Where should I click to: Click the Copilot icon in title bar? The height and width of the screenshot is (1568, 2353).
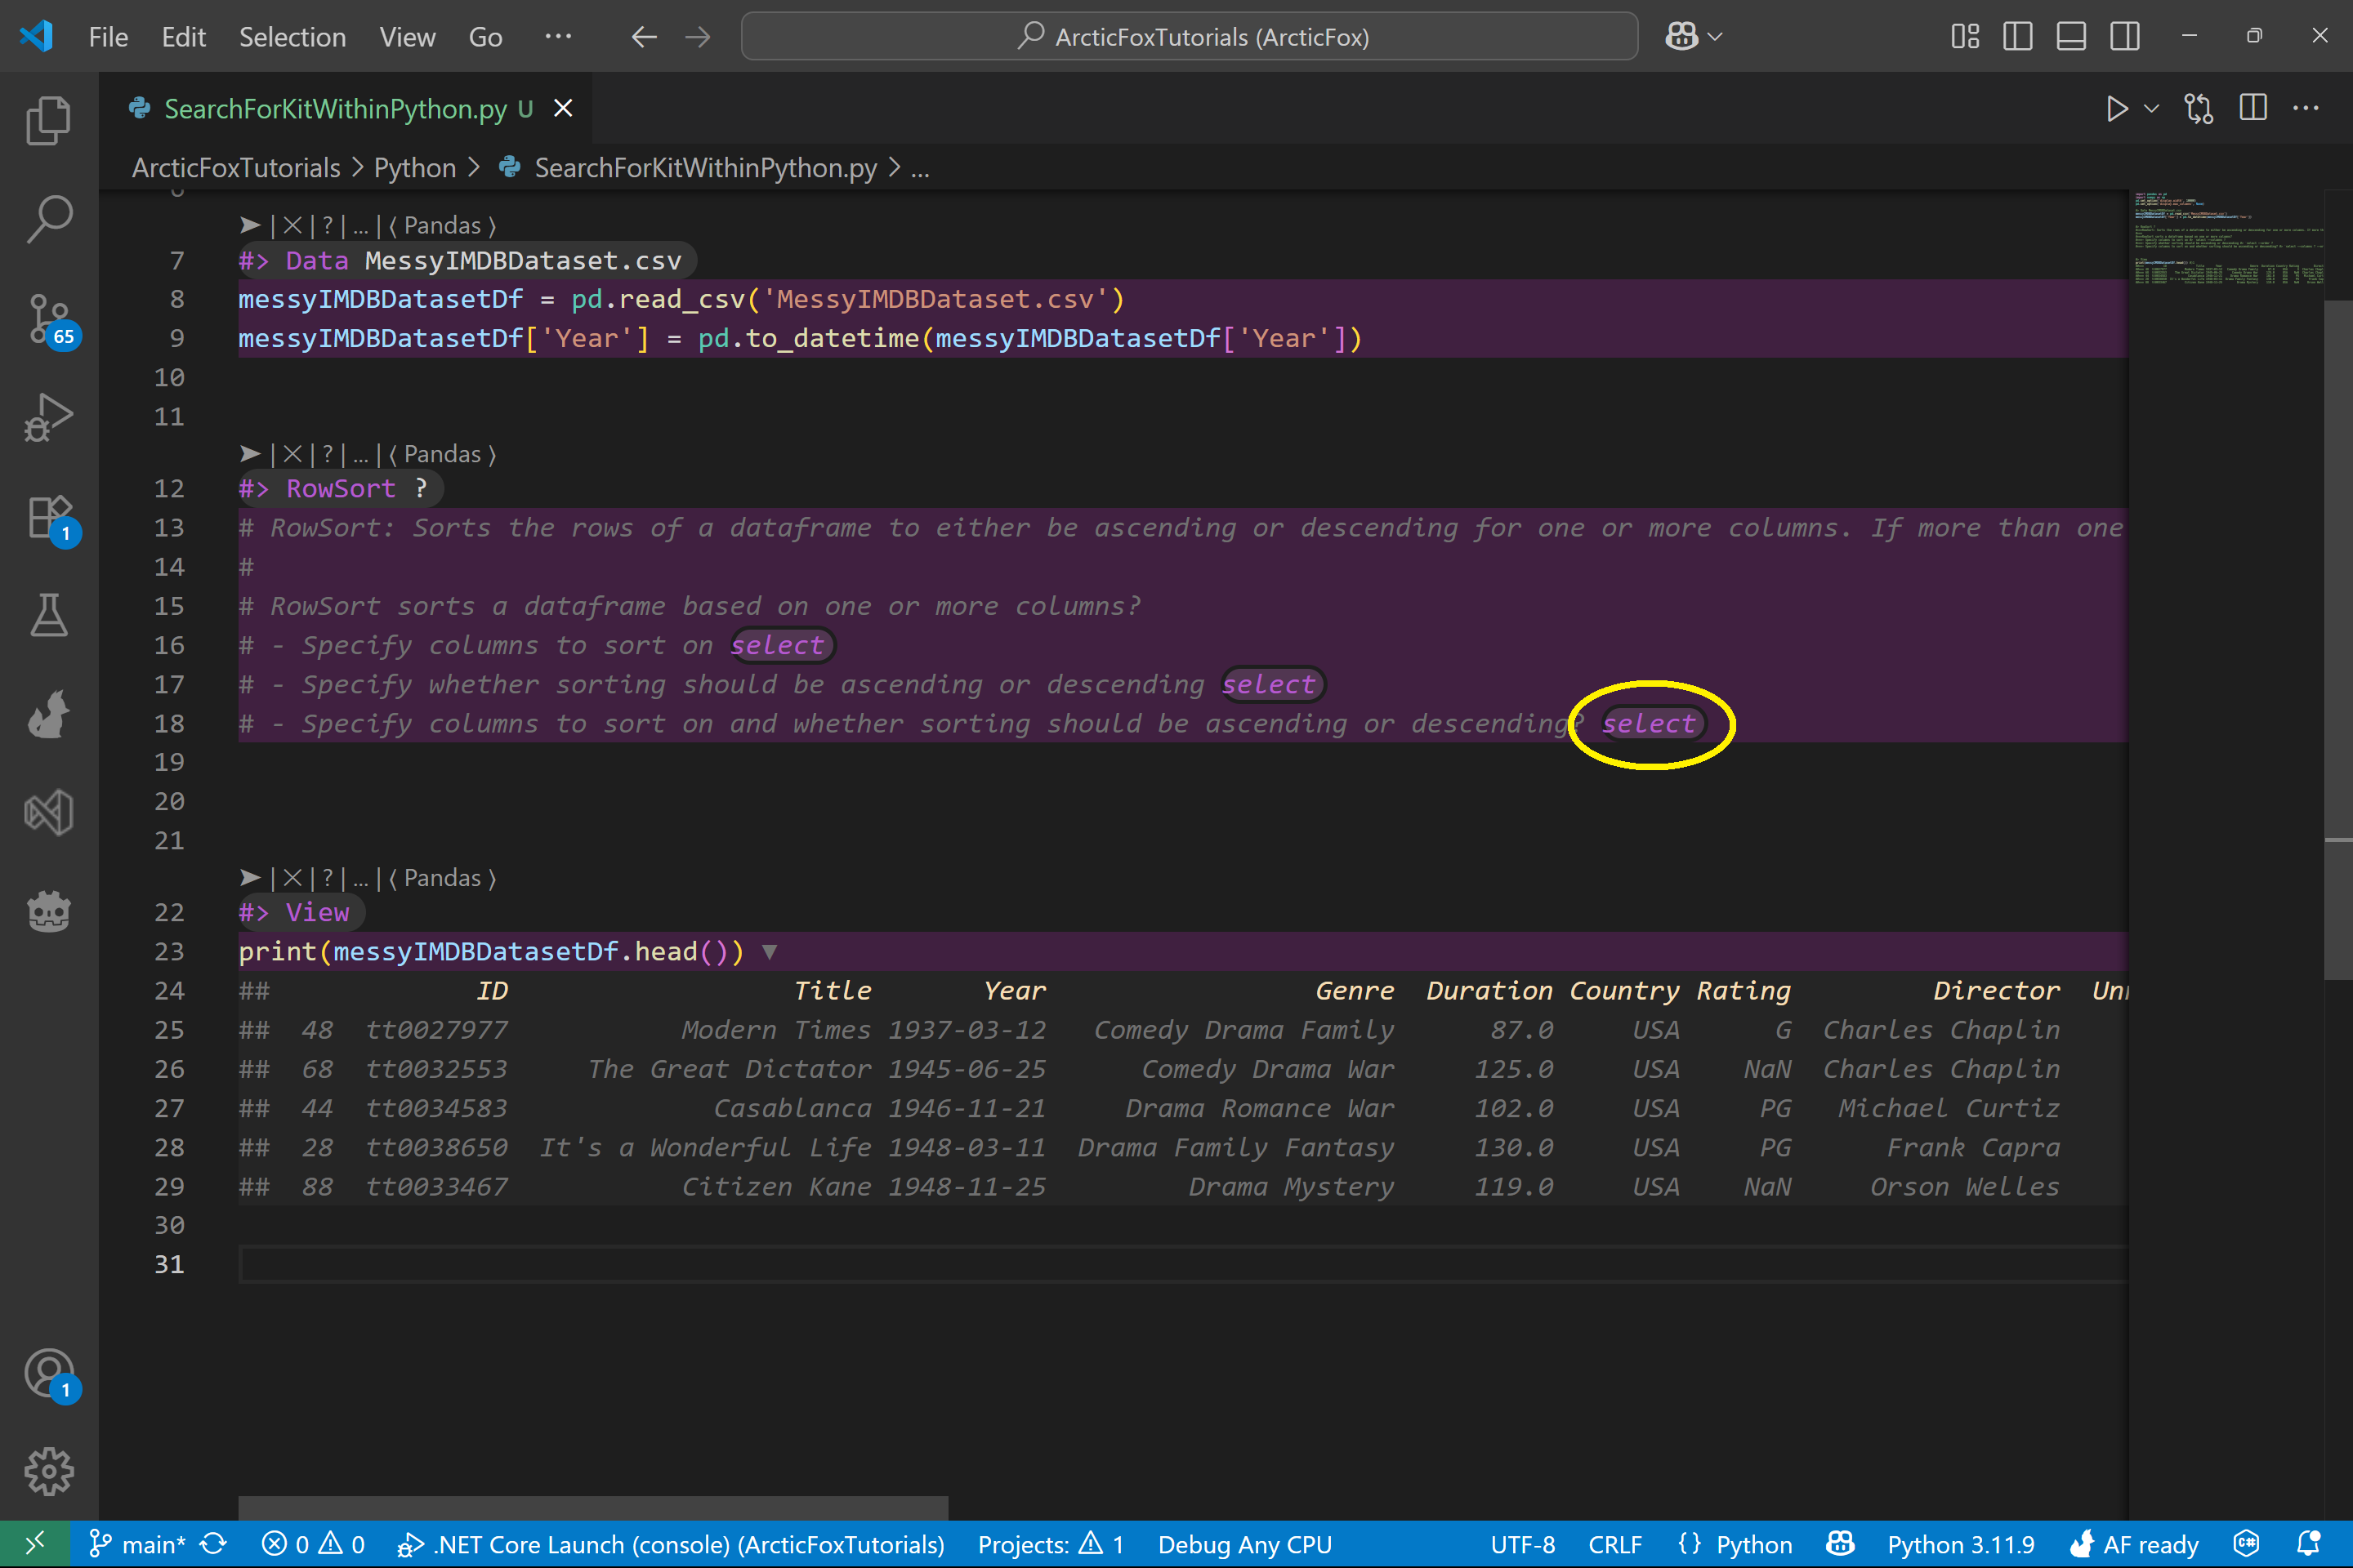click(x=1681, y=37)
